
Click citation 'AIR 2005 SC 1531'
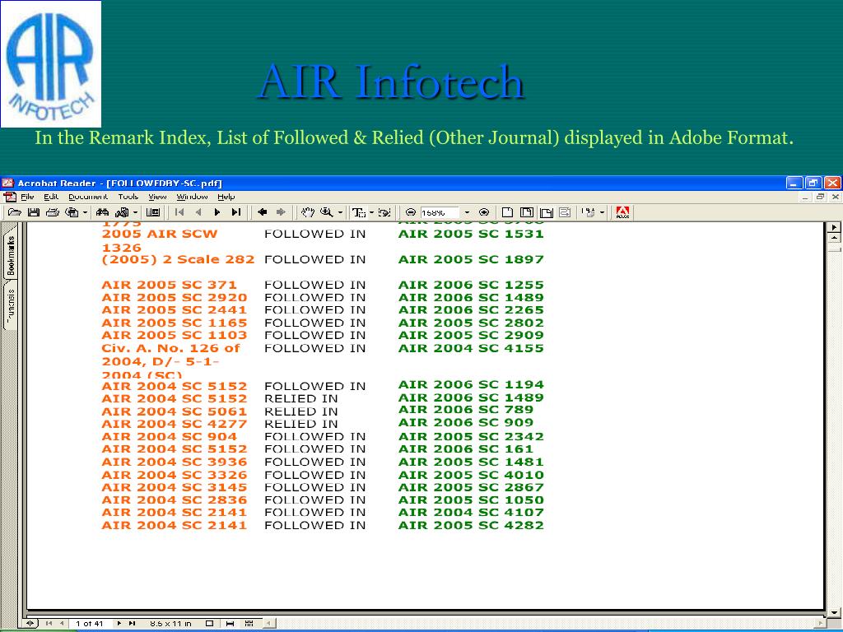coord(471,234)
